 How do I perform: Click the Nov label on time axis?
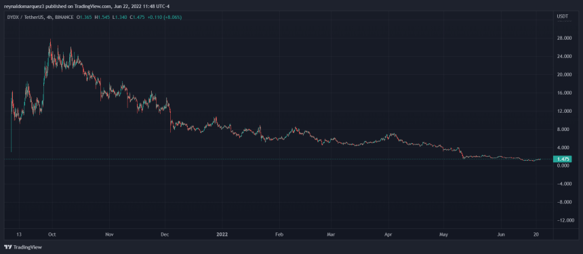[109, 234]
